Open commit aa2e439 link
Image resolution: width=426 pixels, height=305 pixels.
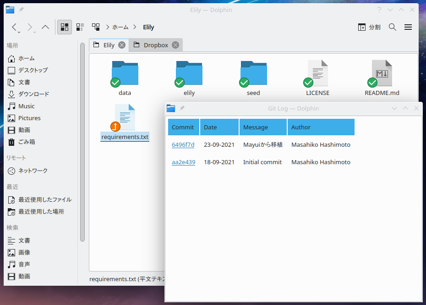pos(183,162)
